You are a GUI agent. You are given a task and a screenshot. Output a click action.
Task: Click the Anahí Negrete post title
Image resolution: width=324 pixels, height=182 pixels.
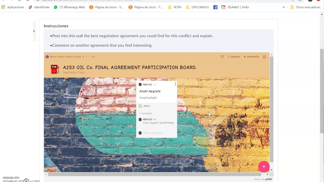(x=150, y=91)
